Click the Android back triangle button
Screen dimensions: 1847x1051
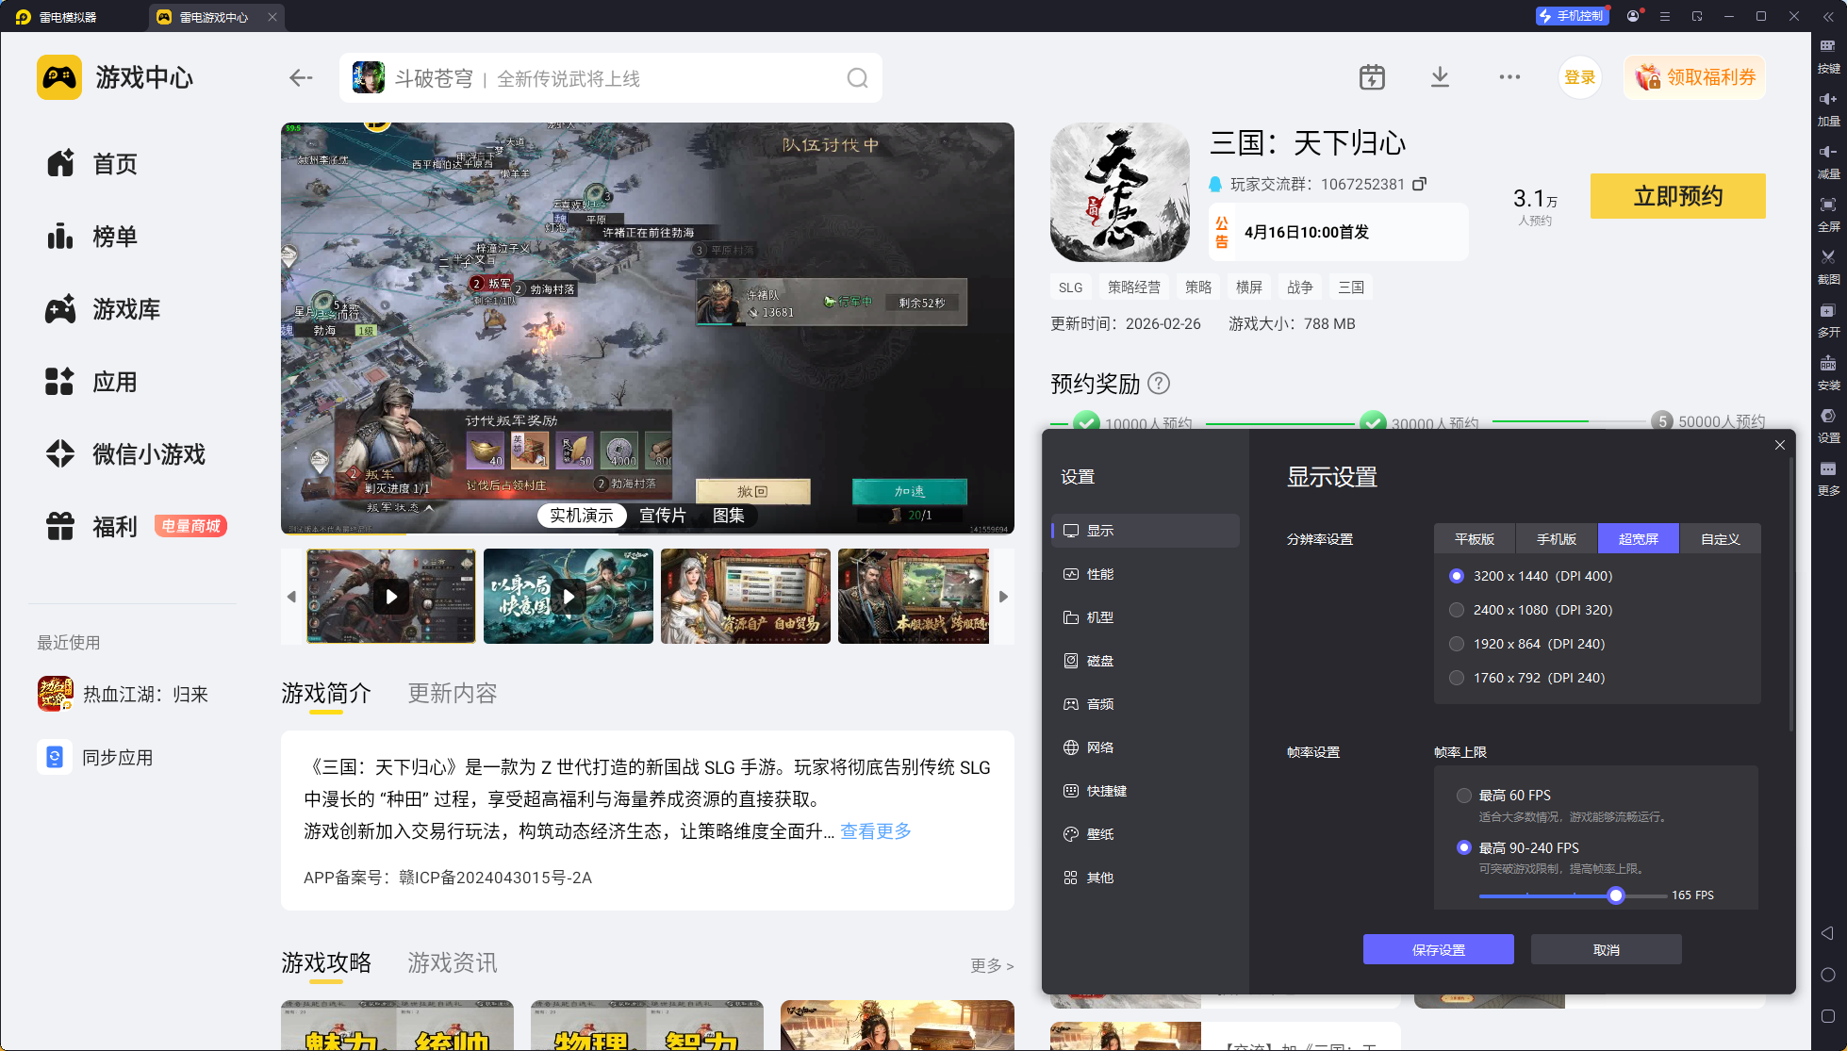(1827, 933)
